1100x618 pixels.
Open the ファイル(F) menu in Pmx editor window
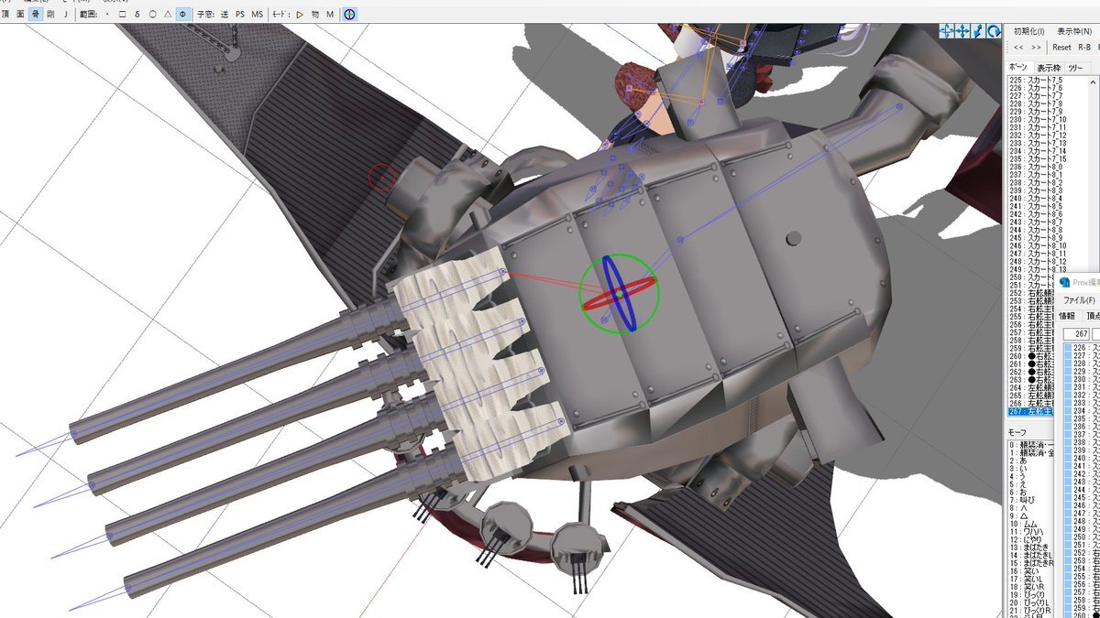point(1079,300)
